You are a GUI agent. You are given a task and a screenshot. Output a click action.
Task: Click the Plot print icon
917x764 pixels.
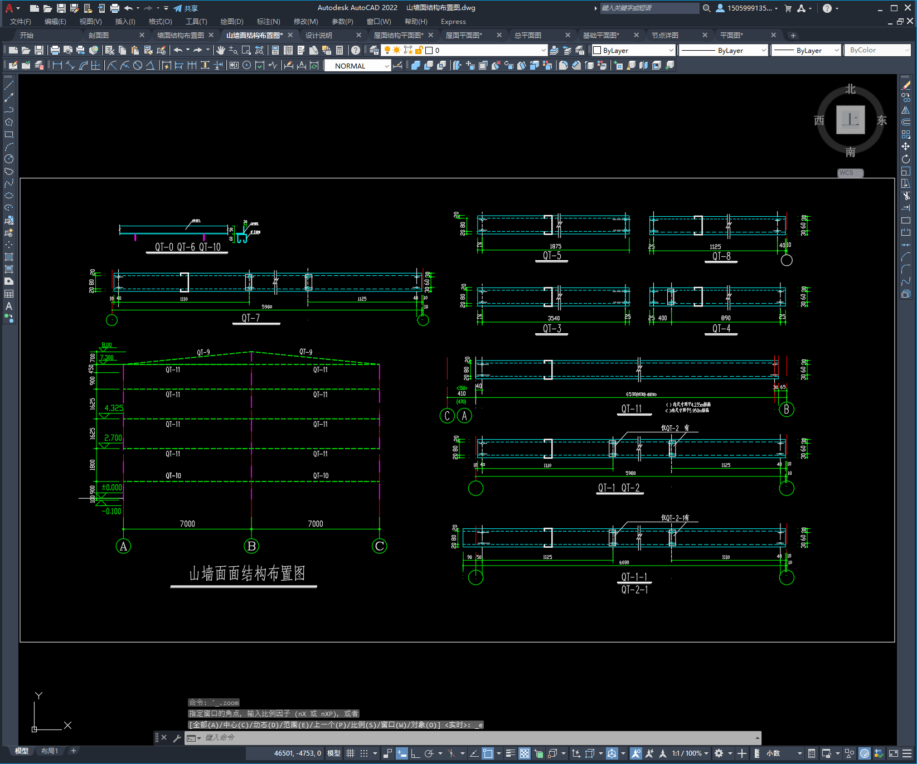click(55, 50)
